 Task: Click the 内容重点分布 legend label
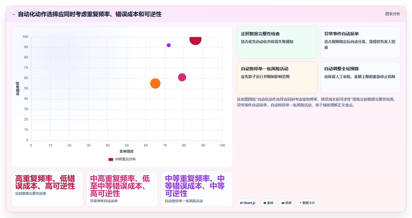tap(125, 159)
